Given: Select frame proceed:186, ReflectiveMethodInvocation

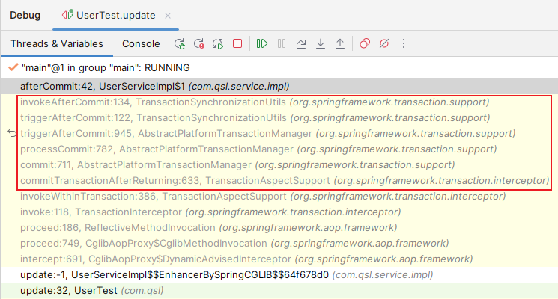Looking at the screenshot, I should pyautogui.click(x=279, y=228).
